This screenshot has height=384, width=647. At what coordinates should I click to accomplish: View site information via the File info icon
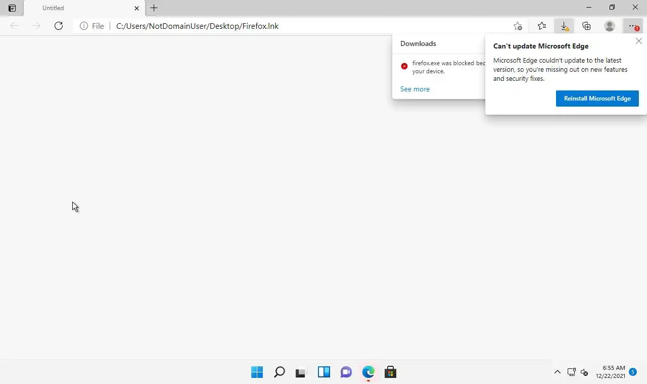(x=92, y=26)
